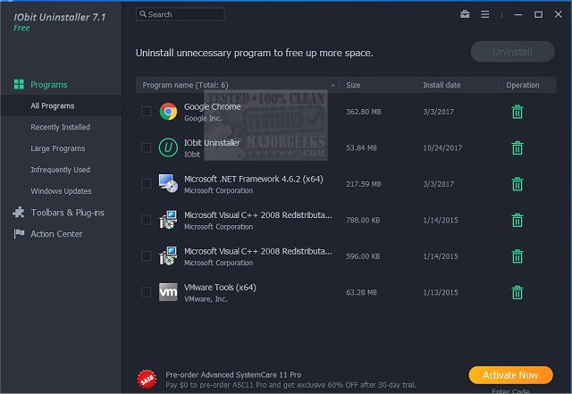The width and height of the screenshot is (572, 394).
Task: Sort by the Program name column header
Action: tap(237, 85)
